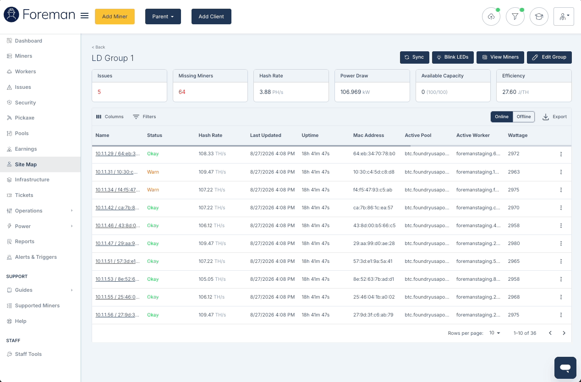Click the Export download icon
This screenshot has height=382, width=581.
click(x=546, y=117)
